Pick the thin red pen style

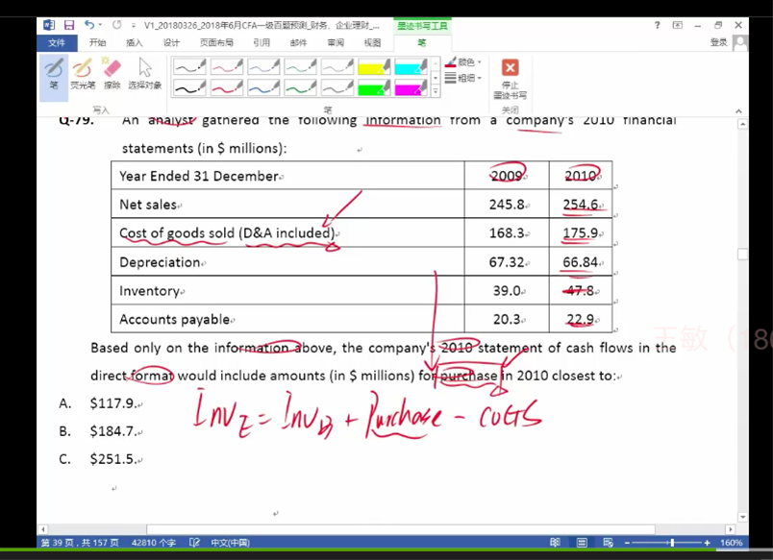pos(227,66)
